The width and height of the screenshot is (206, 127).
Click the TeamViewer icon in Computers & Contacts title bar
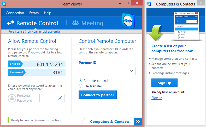[149, 4]
